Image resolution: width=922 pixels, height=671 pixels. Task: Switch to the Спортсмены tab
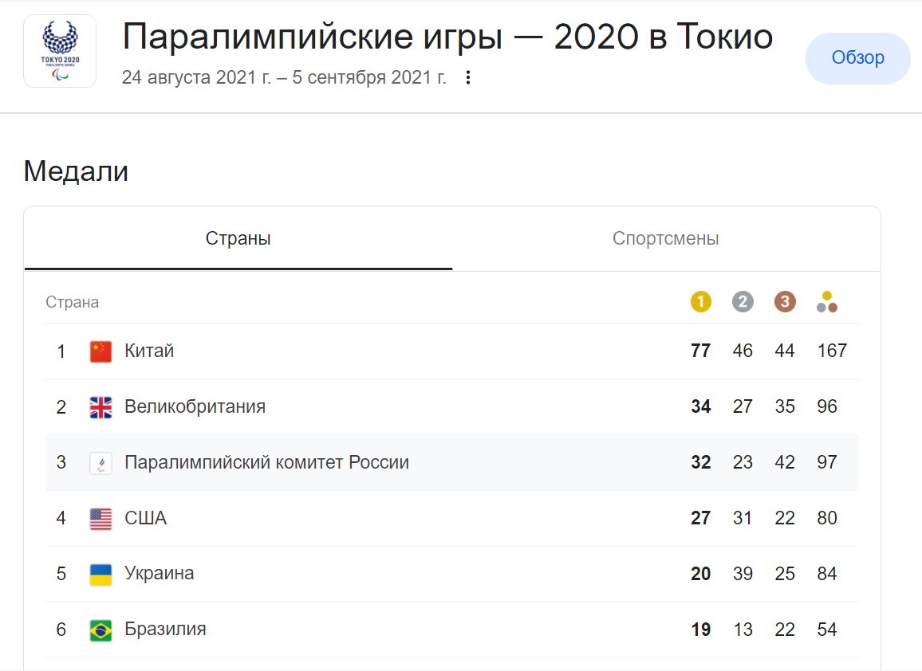pyautogui.click(x=666, y=238)
